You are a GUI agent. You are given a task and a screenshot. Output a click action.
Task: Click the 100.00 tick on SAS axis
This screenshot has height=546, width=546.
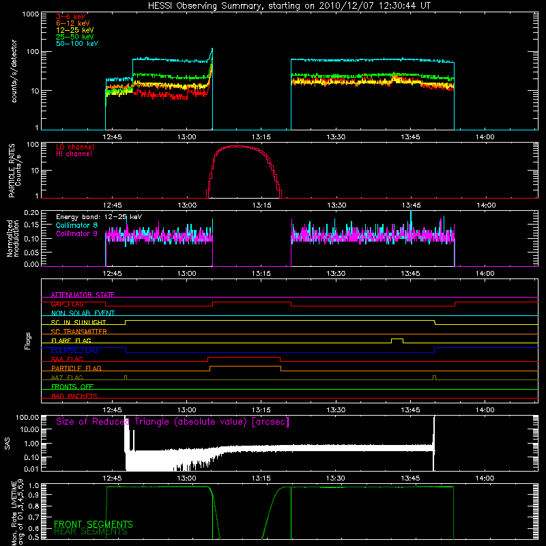coord(27,418)
